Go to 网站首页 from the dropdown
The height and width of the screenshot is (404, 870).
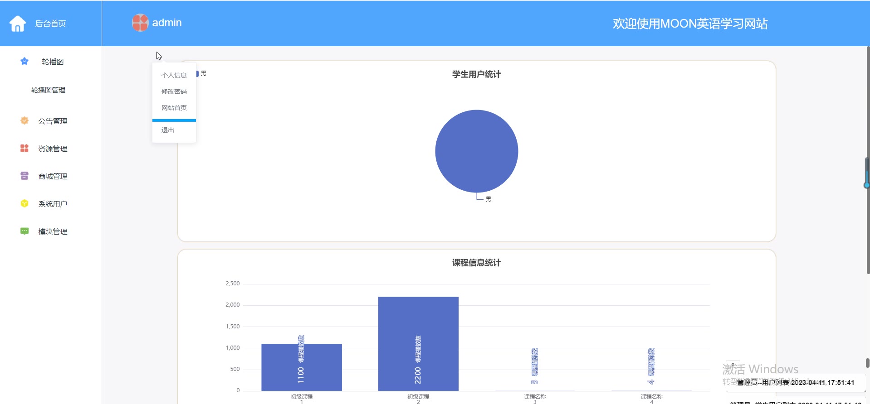pos(174,108)
